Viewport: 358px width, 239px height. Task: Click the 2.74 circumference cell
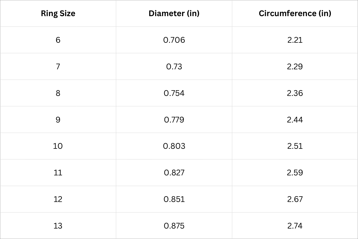click(x=295, y=226)
